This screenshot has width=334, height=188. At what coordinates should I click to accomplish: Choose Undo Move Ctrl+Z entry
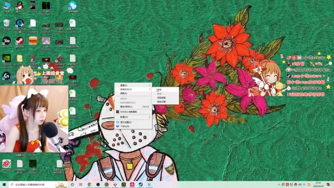[x=133, y=107]
